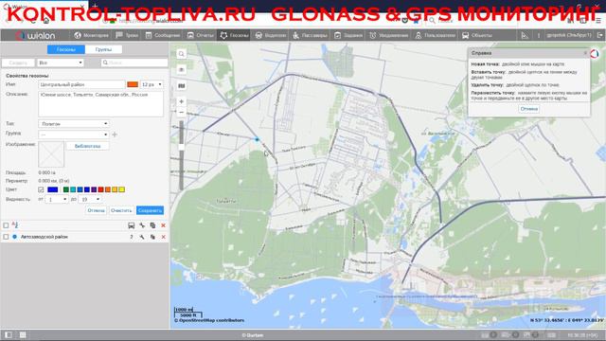Switch to Геозоны sub-tab

coord(65,49)
